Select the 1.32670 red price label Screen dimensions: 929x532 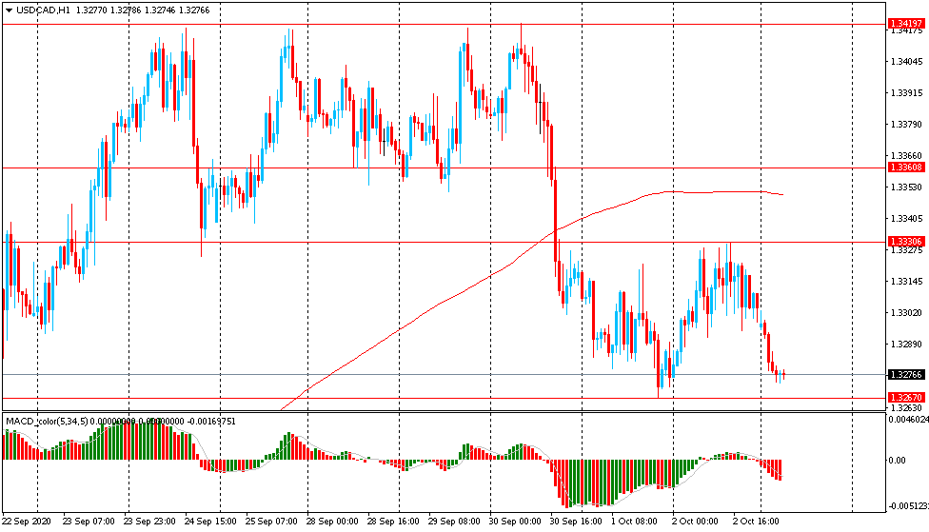906,398
